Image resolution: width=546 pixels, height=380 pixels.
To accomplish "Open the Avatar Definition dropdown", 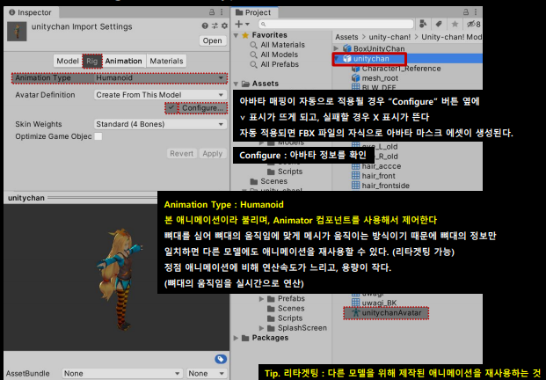I will pyautogui.click(x=160, y=95).
